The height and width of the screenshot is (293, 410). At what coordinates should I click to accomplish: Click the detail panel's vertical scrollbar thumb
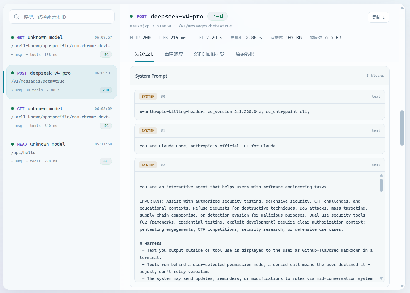point(402,128)
